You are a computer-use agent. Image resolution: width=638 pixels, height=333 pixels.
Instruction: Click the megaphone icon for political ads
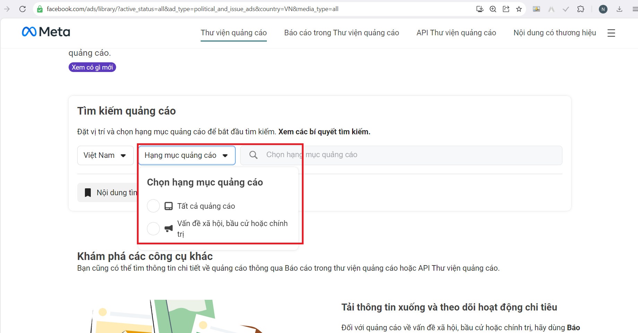168,228
